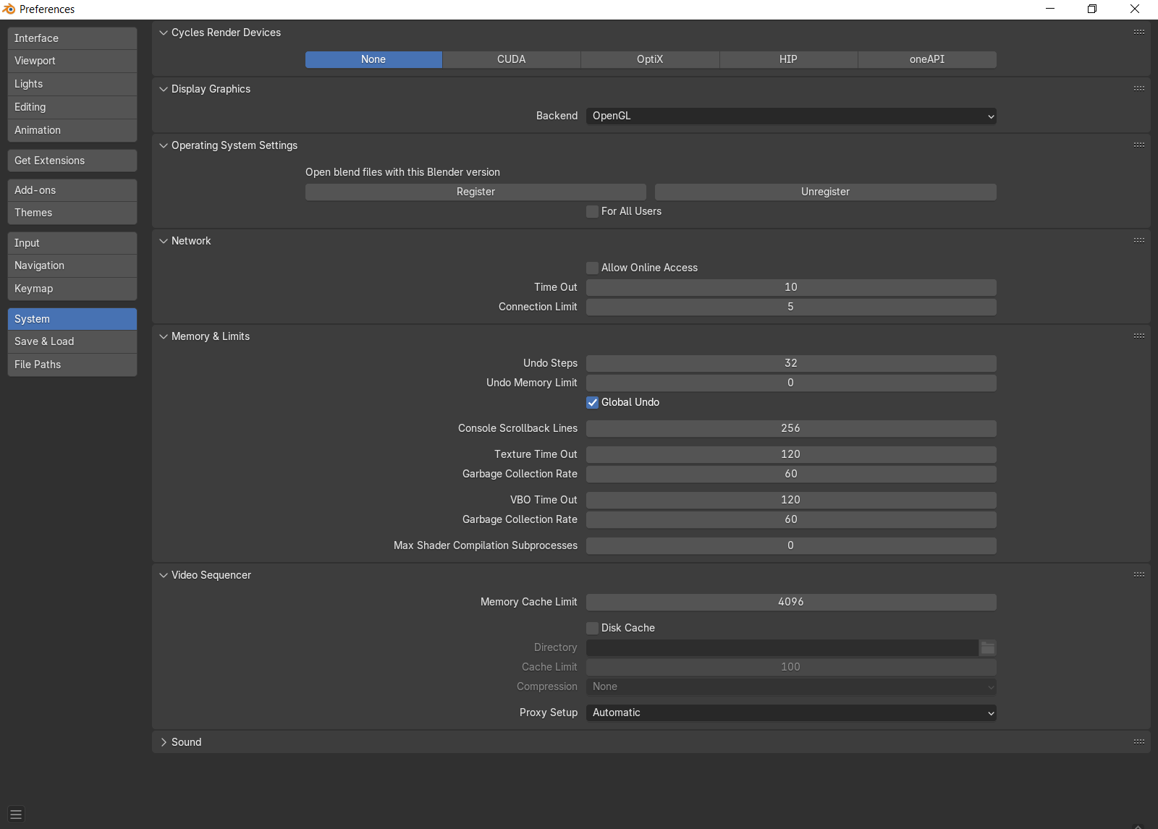1158x829 pixels.
Task: Enable the For All Users checkbox
Action: click(593, 211)
